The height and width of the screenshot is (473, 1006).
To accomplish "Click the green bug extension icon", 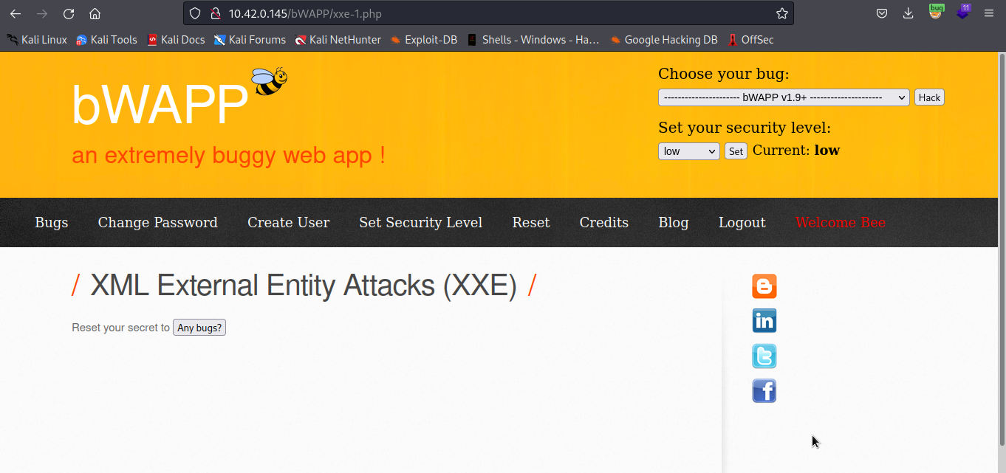I will click(936, 12).
